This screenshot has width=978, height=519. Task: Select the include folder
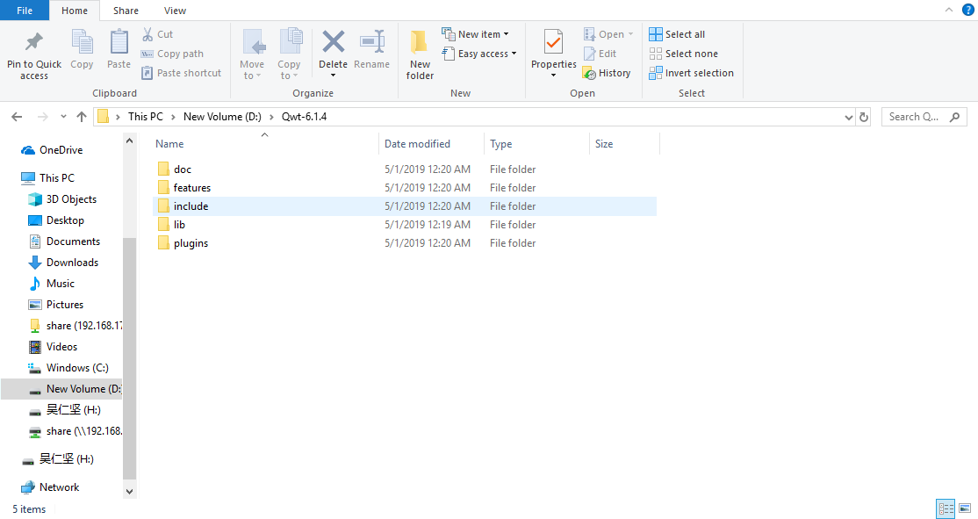(191, 206)
